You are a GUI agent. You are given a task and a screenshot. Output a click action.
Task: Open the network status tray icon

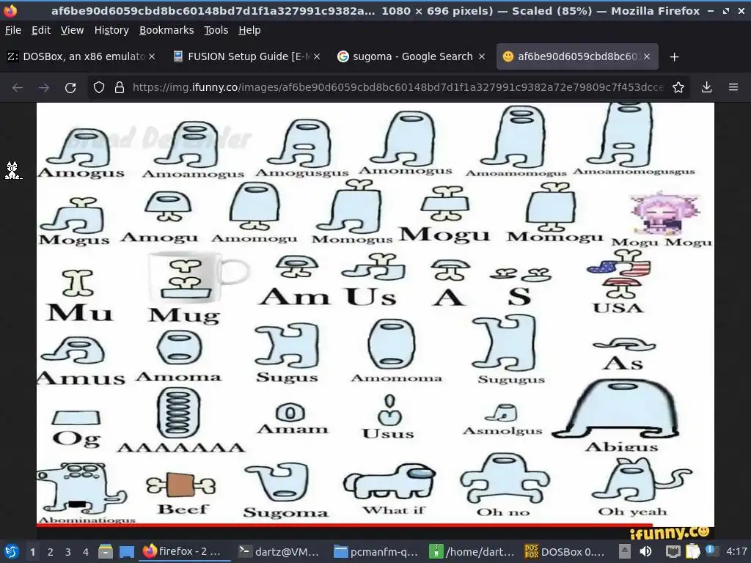pos(673,551)
